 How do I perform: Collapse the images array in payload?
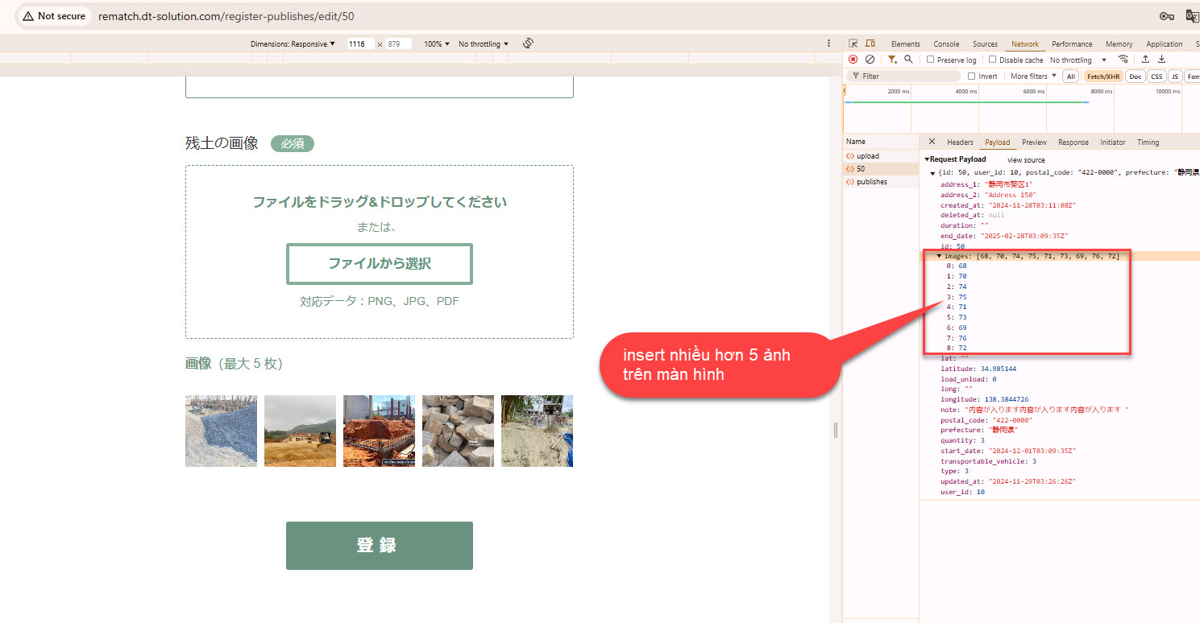pos(939,256)
